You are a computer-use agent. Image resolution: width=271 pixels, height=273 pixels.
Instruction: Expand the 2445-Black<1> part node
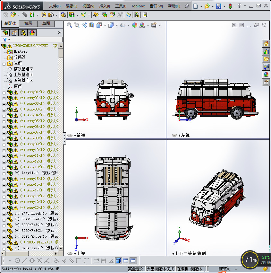pyautogui.click(x=4, y=214)
